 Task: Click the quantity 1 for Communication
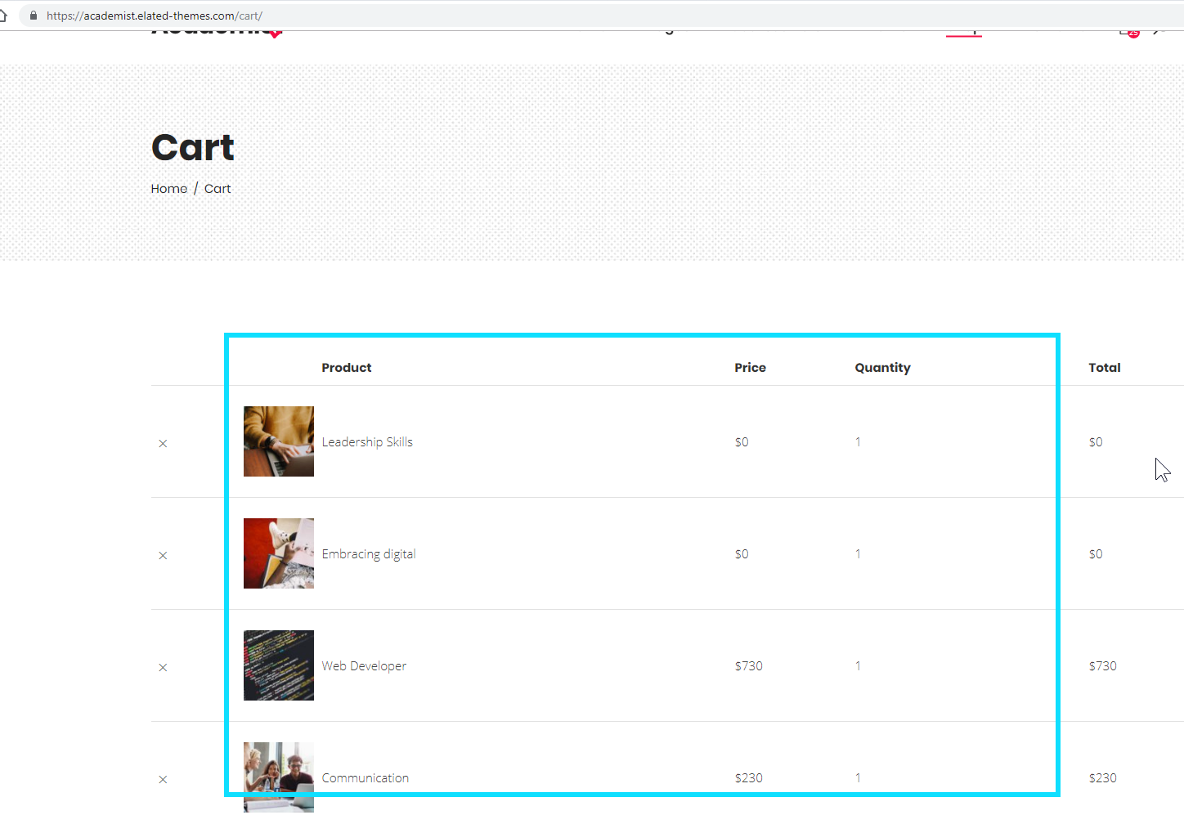[858, 778]
